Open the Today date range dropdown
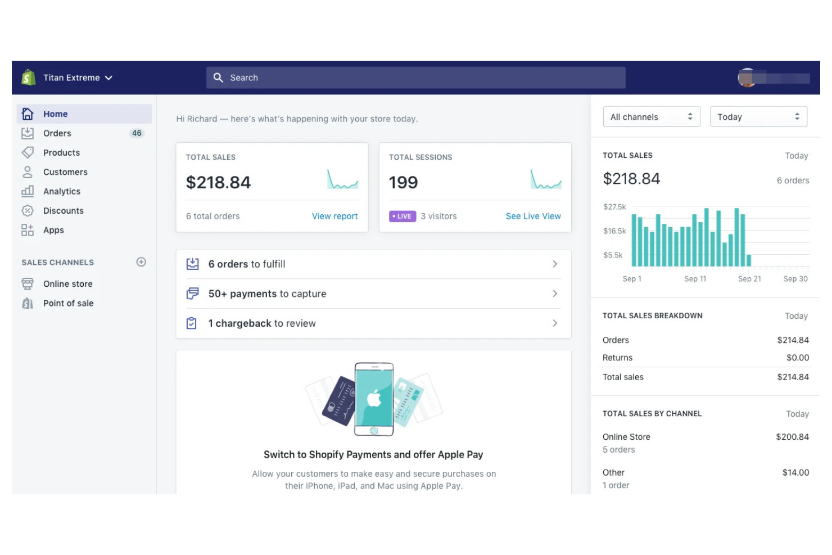Image resolution: width=832 pixels, height=555 pixels. [758, 116]
